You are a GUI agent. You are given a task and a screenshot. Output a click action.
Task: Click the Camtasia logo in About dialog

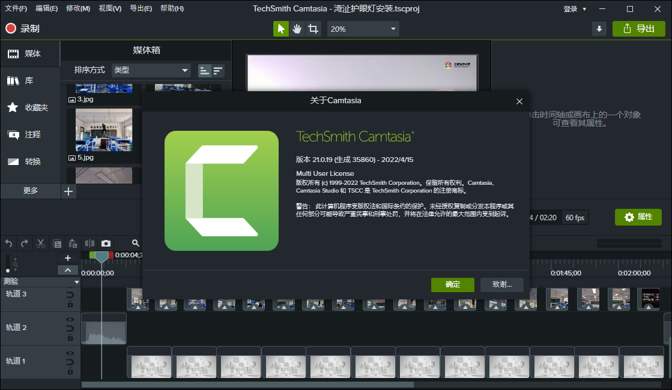pyautogui.click(x=222, y=191)
